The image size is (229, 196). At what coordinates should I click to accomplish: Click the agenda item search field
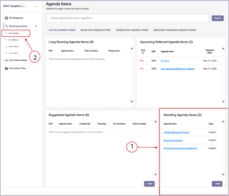coord(128,18)
